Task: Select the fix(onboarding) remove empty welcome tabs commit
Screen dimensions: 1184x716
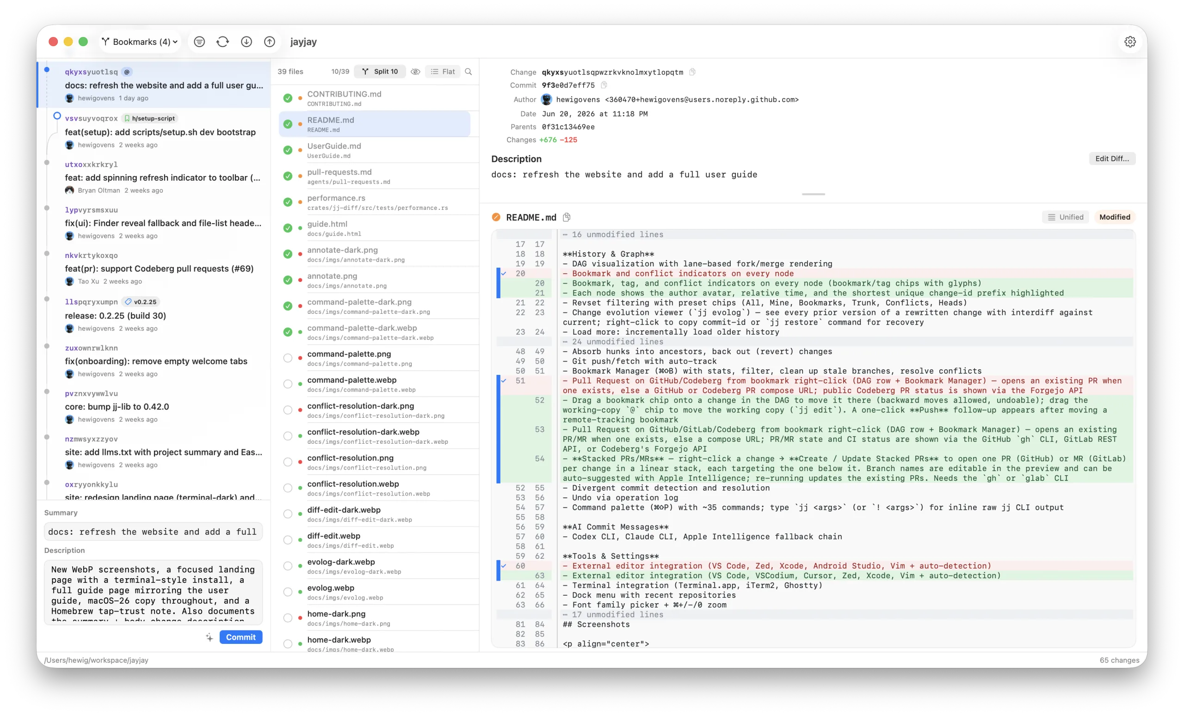Action: click(x=154, y=361)
